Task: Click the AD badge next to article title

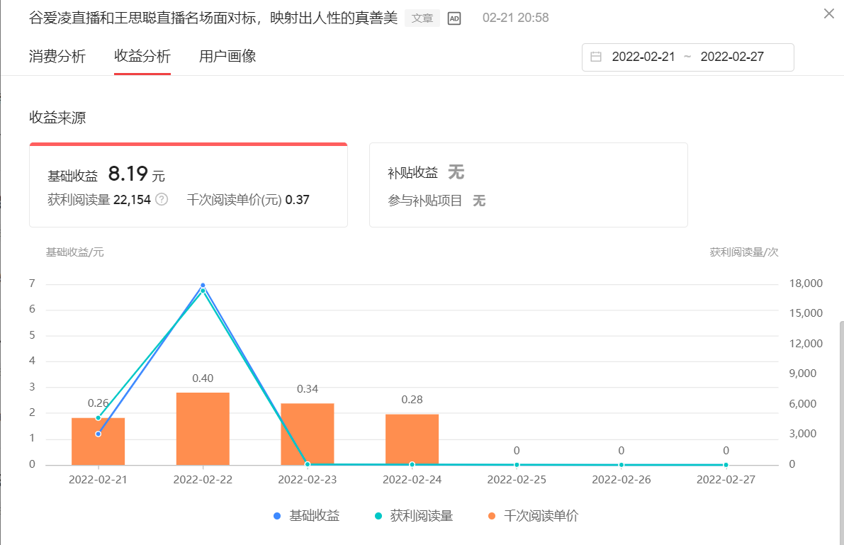Action: point(454,17)
